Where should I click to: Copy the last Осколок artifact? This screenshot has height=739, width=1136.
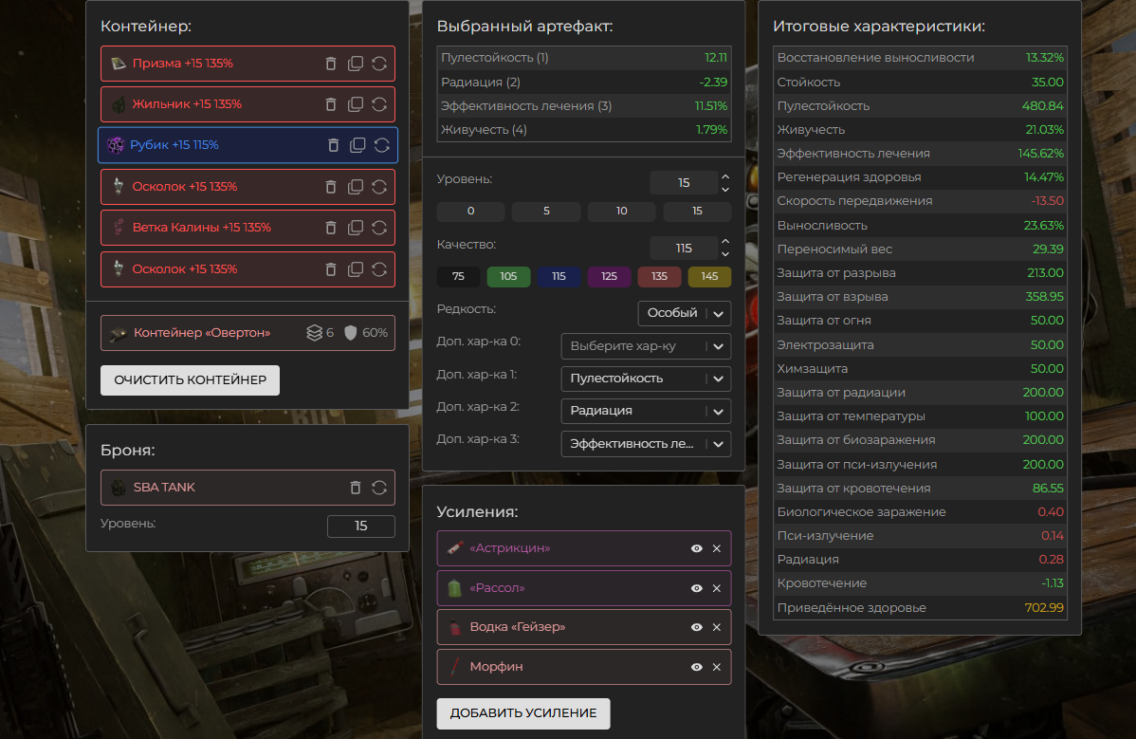click(355, 269)
